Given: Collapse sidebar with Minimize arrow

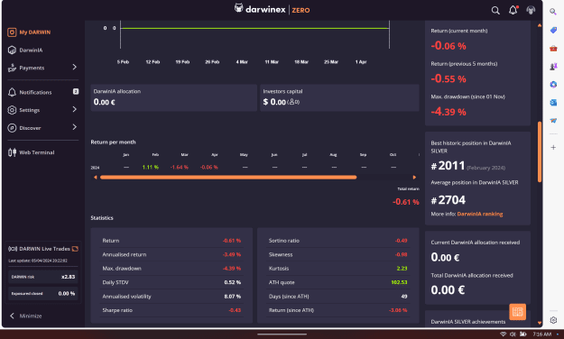Looking at the screenshot, I should pyautogui.click(x=12, y=316).
